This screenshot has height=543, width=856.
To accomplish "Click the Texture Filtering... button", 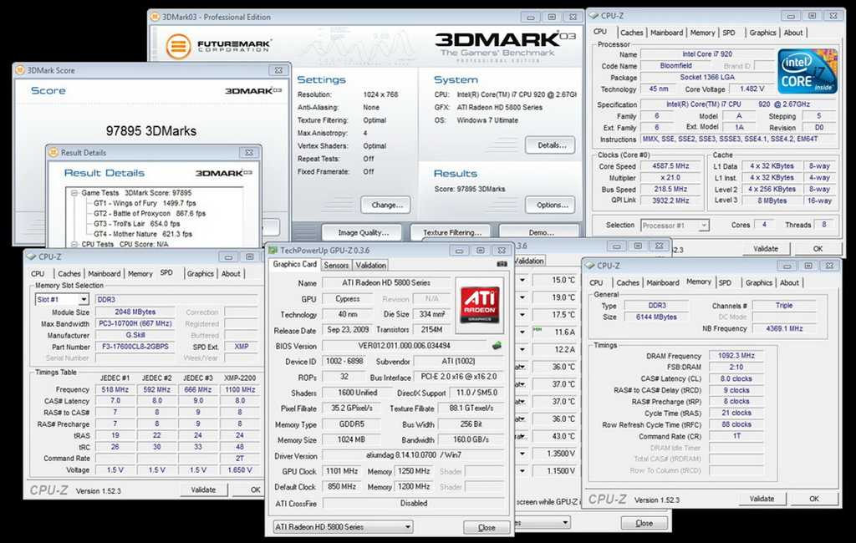I will (x=451, y=232).
